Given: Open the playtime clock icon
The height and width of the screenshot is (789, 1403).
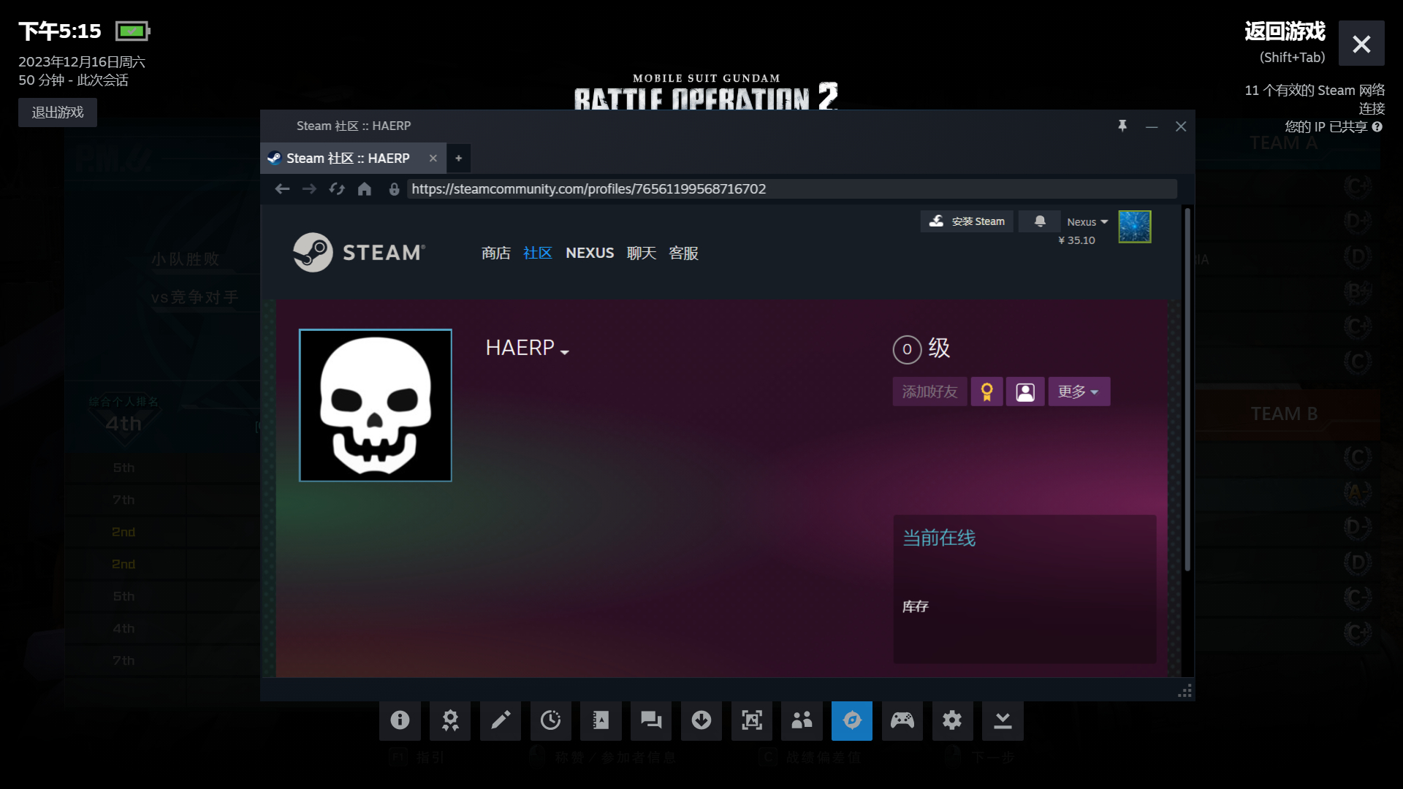Looking at the screenshot, I should pyautogui.click(x=550, y=720).
